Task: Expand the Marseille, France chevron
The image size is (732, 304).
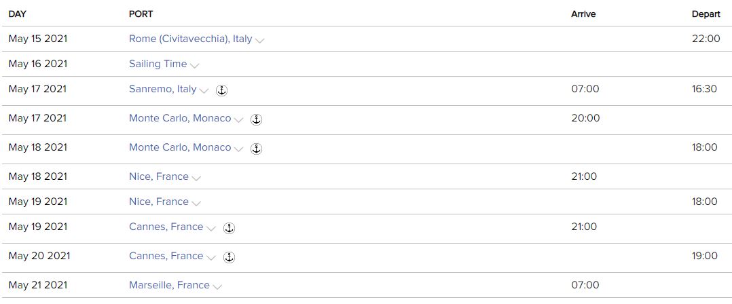Action: [217, 287]
